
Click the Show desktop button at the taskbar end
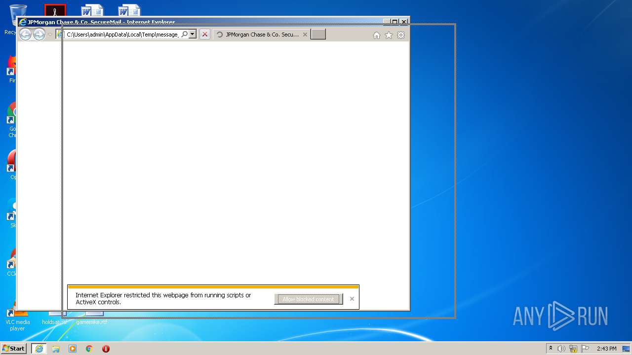point(627,349)
